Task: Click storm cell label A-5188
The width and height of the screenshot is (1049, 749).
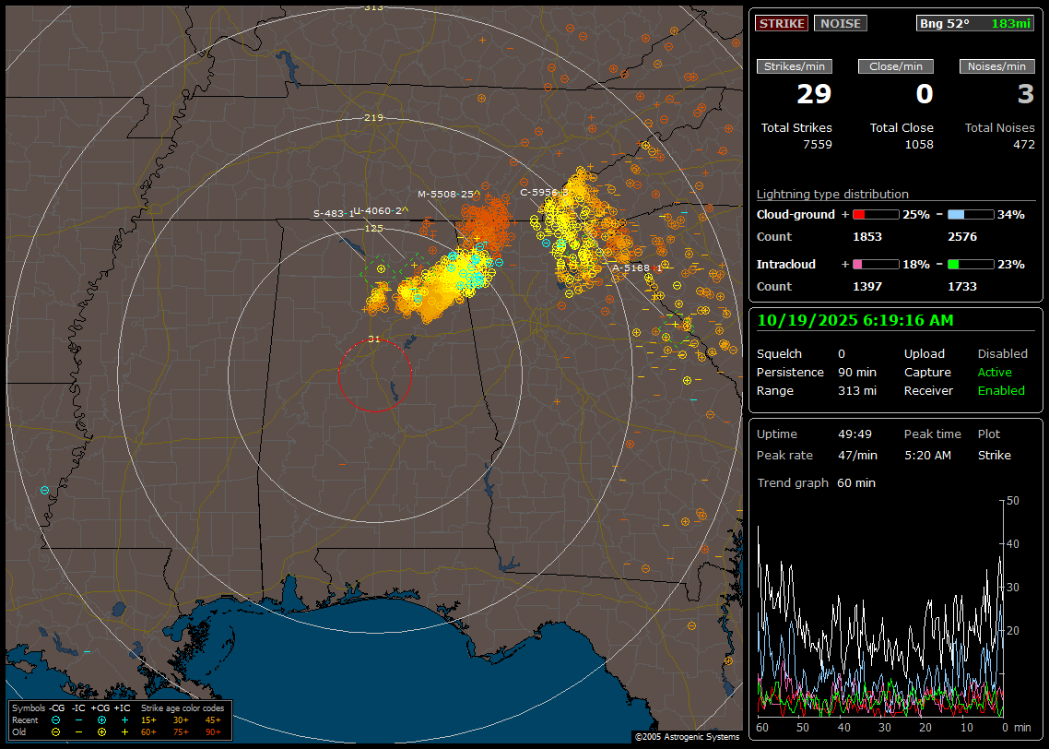Action: pos(631,268)
